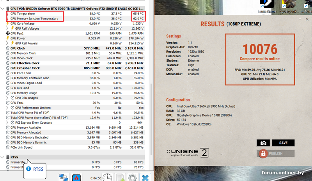Click the clock icon beside GPU Effective Clock

[8, 63]
